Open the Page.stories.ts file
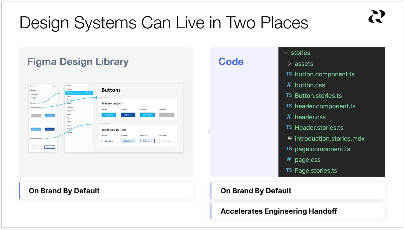The image size is (404, 230). click(x=316, y=170)
